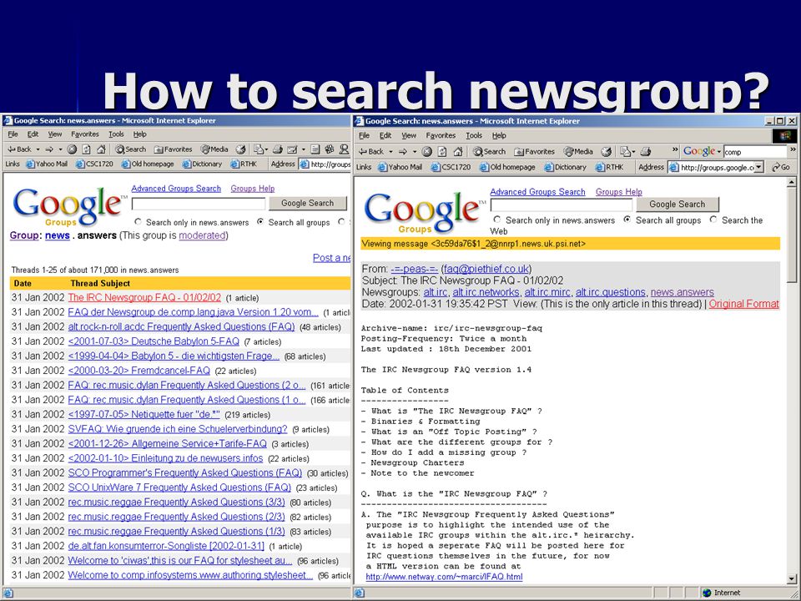
Task: Select 'Search all groups' radio in left window
Action: click(x=260, y=222)
